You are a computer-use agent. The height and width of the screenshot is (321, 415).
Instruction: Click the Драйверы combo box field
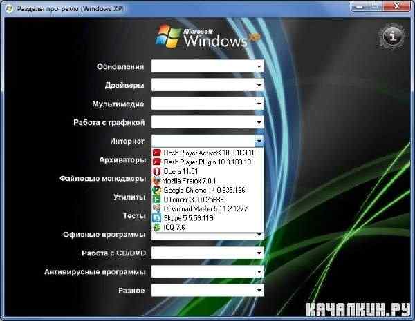coord(207,85)
